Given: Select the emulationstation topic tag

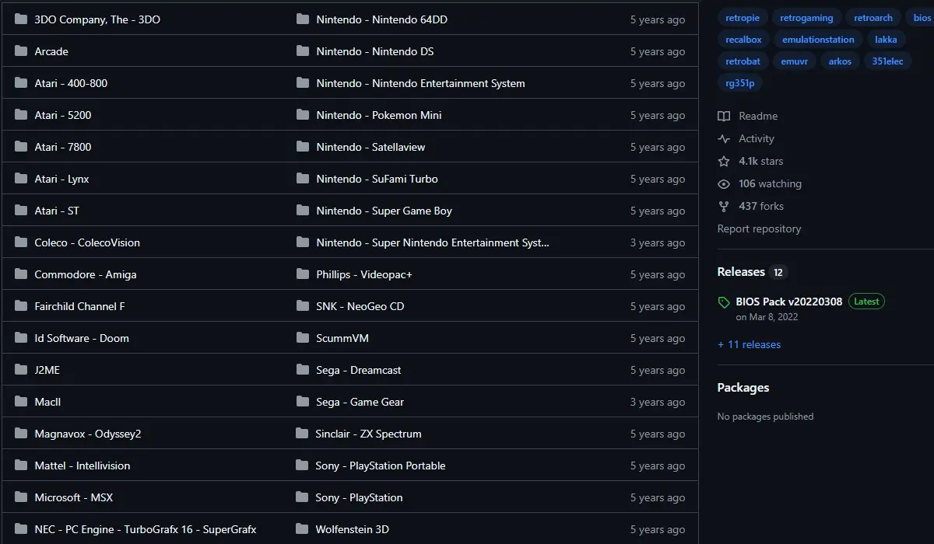Looking at the screenshot, I should click(818, 40).
